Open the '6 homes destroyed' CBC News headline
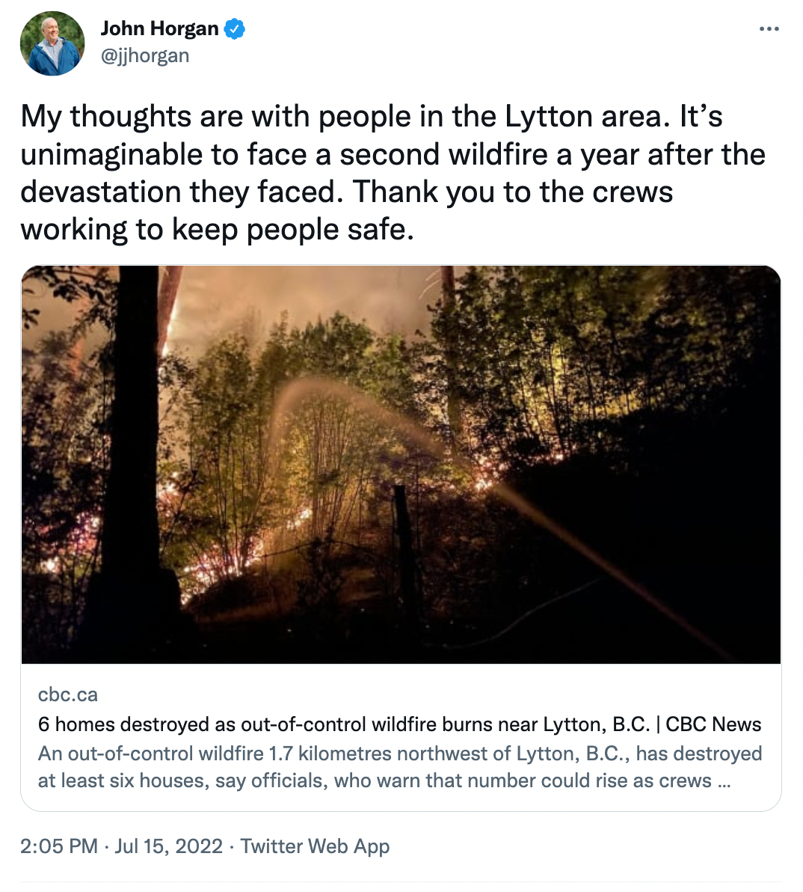The width and height of the screenshot is (803, 892). [x=399, y=724]
